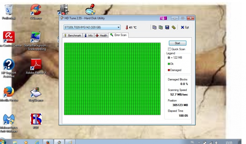Click the purple download arrow in title bar
Image resolution: width=246 pixels, height=144 pixels.
163,18
